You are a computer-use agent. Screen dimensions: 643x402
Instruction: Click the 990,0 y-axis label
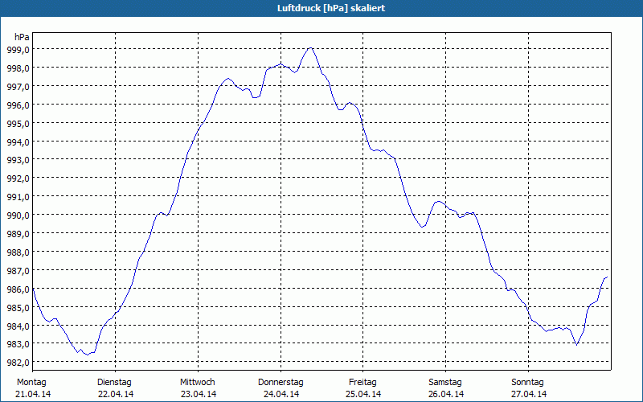pyautogui.click(x=18, y=215)
